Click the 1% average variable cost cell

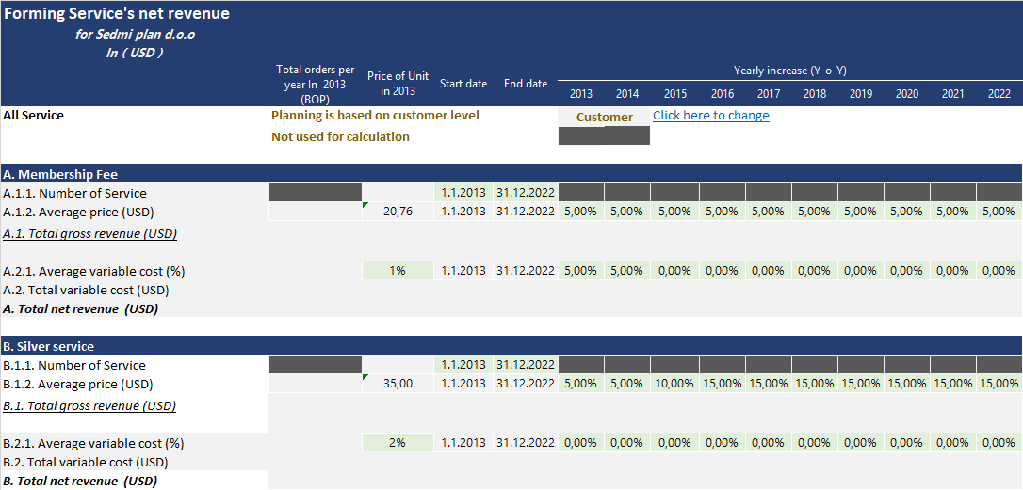(398, 271)
